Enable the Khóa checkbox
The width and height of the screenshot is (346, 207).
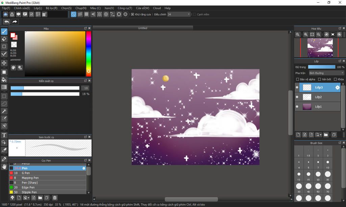(x=335, y=79)
